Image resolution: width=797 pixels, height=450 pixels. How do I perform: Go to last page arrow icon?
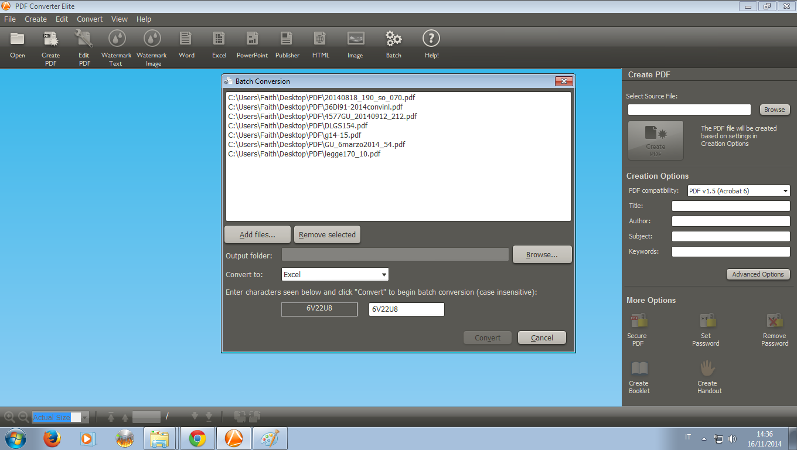(x=209, y=417)
